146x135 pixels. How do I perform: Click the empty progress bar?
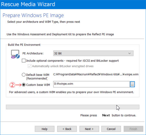click(73, 107)
